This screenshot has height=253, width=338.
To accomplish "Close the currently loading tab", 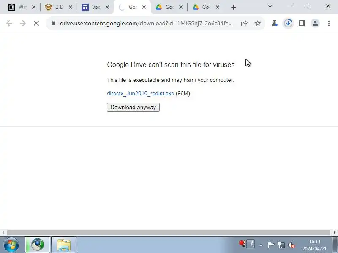I will (144, 7).
